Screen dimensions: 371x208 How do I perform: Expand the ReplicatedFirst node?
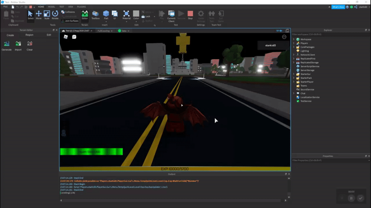[294, 59]
